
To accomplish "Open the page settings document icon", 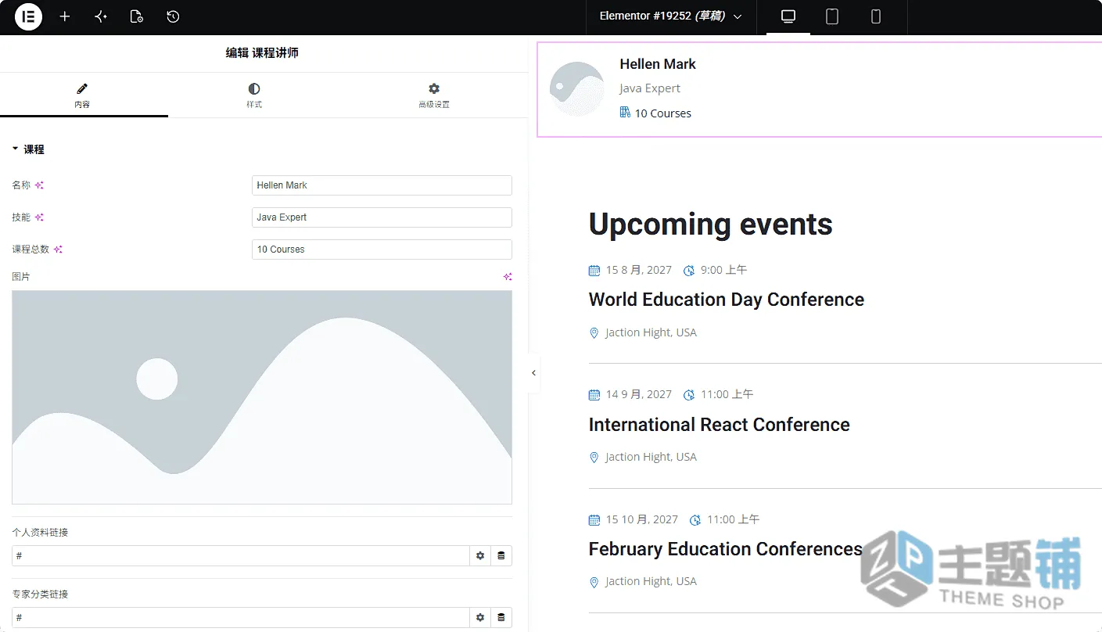I will (137, 16).
